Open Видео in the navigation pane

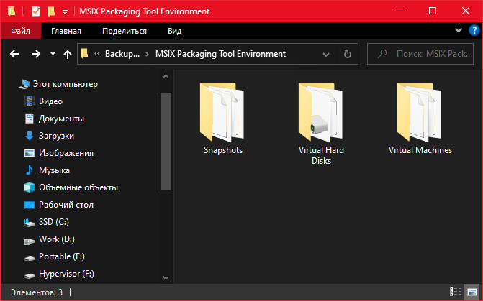point(50,101)
